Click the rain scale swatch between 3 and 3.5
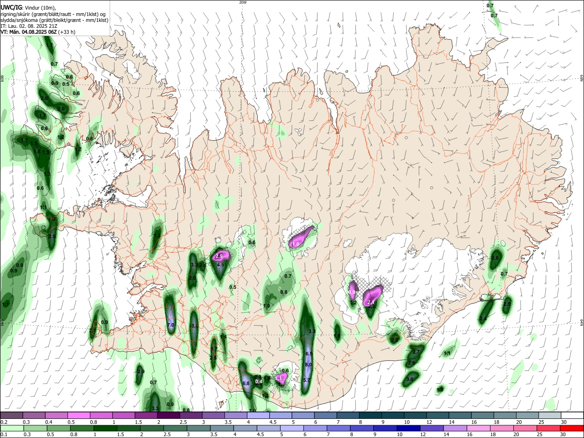 (x=198, y=428)
